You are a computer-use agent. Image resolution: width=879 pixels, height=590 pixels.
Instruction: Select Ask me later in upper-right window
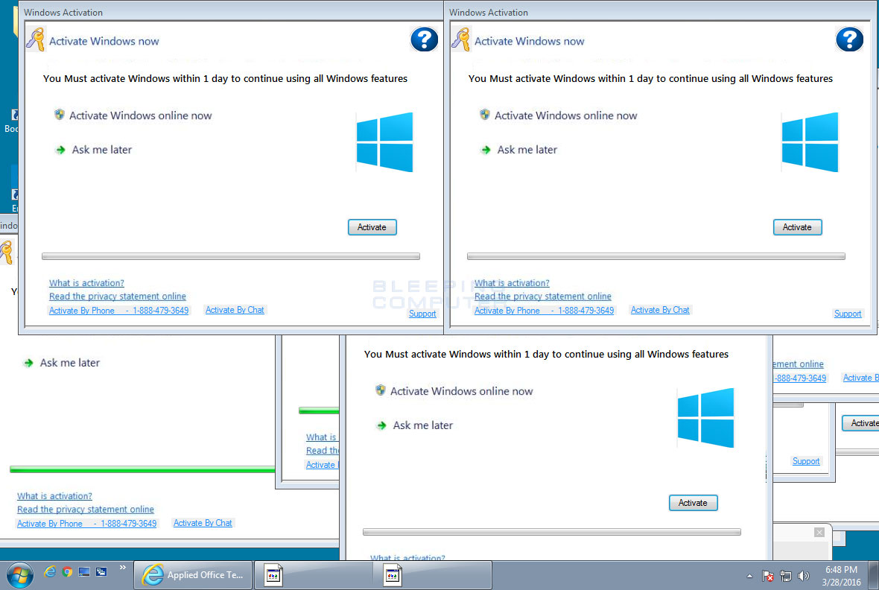(x=527, y=150)
